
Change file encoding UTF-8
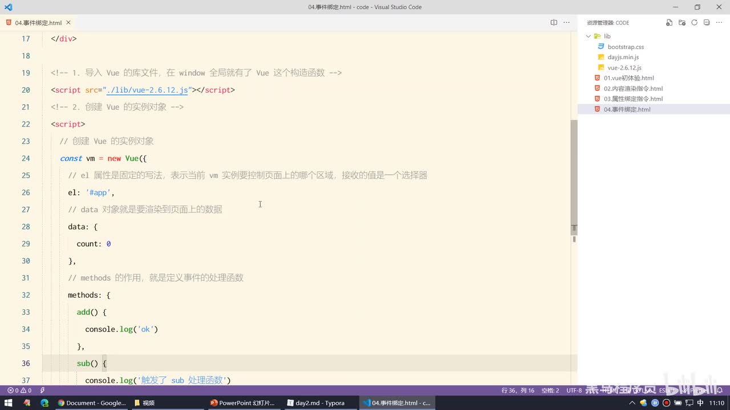(574, 391)
